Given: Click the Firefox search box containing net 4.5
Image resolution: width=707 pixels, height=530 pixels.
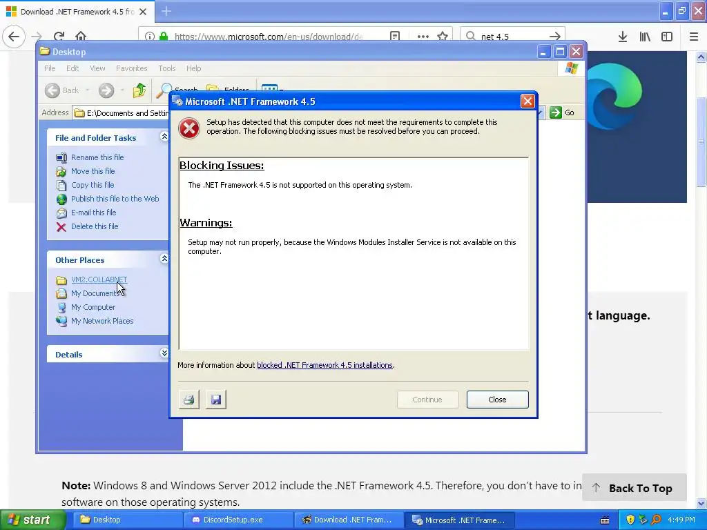Looking at the screenshot, I should [x=513, y=37].
